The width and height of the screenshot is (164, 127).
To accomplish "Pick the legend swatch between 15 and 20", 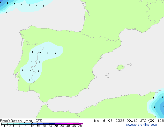I will (x=40, y=124).
